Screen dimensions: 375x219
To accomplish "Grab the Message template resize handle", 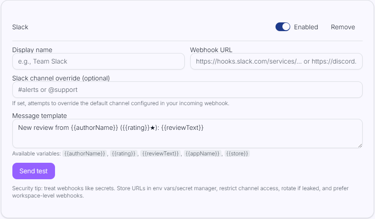I will (x=359, y=145).
